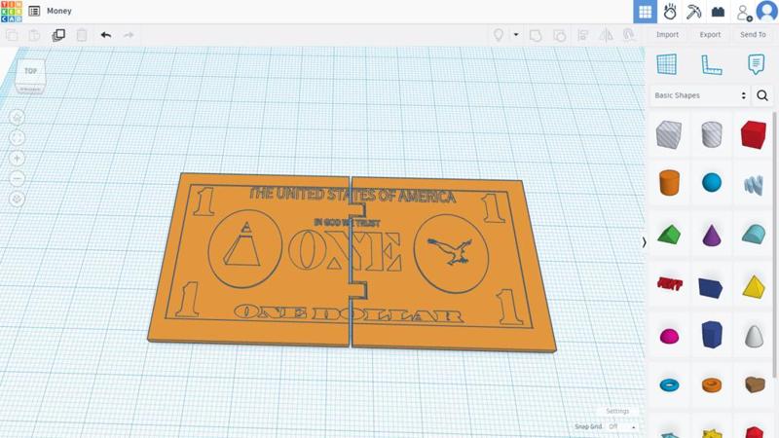Pick the red Box shape
This screenshot has height=438, width=779.
point(753,134)
